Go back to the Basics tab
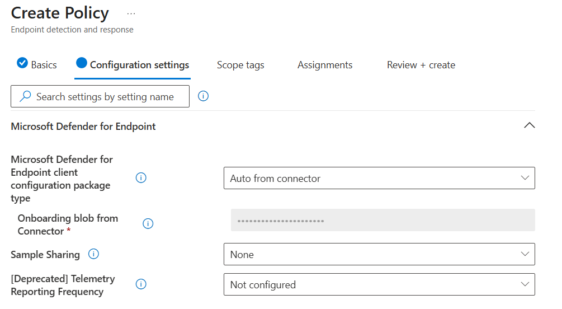The image size is (562, 309). (x=44, y=65)
